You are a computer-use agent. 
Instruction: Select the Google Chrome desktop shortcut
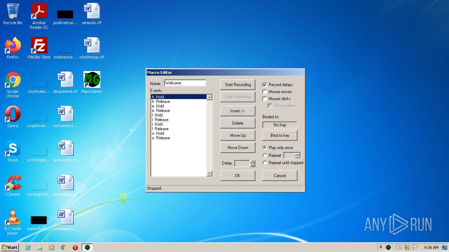coord(13,85)
